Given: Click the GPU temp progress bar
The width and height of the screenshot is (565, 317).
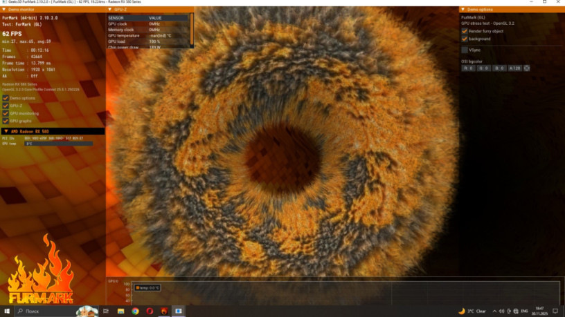Looking at the screenshot, I should [x=58, y=144].
